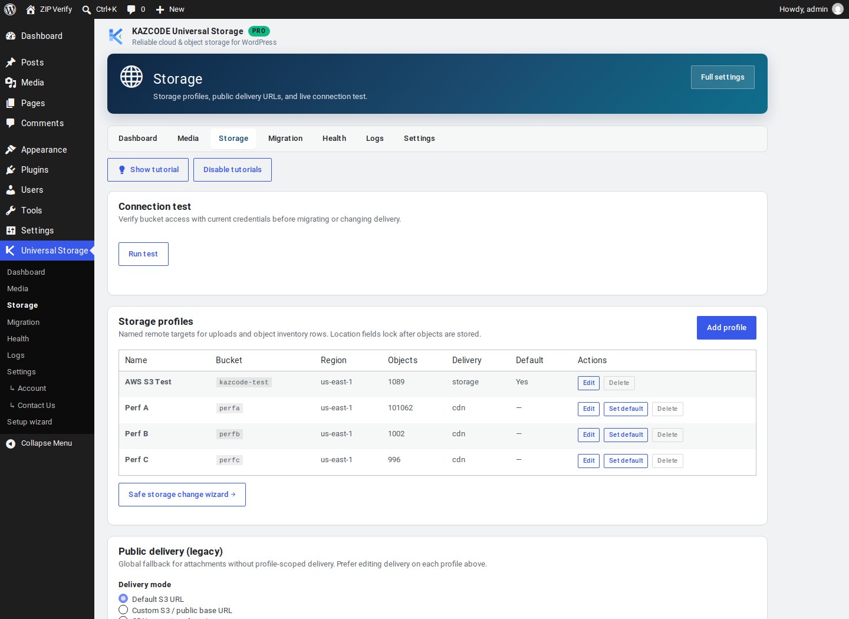Click the Appearance paintbrush icon
This screenshot has height=619, width=849.
[x=11, y=150]
